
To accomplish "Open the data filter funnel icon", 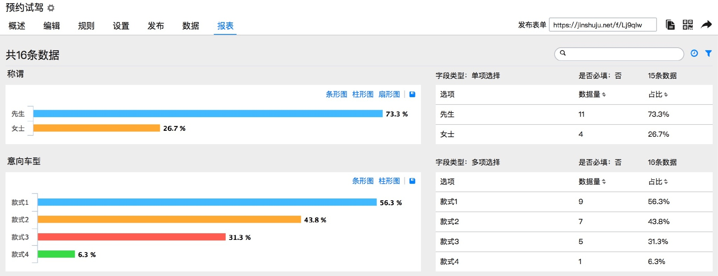I will 708,53.
